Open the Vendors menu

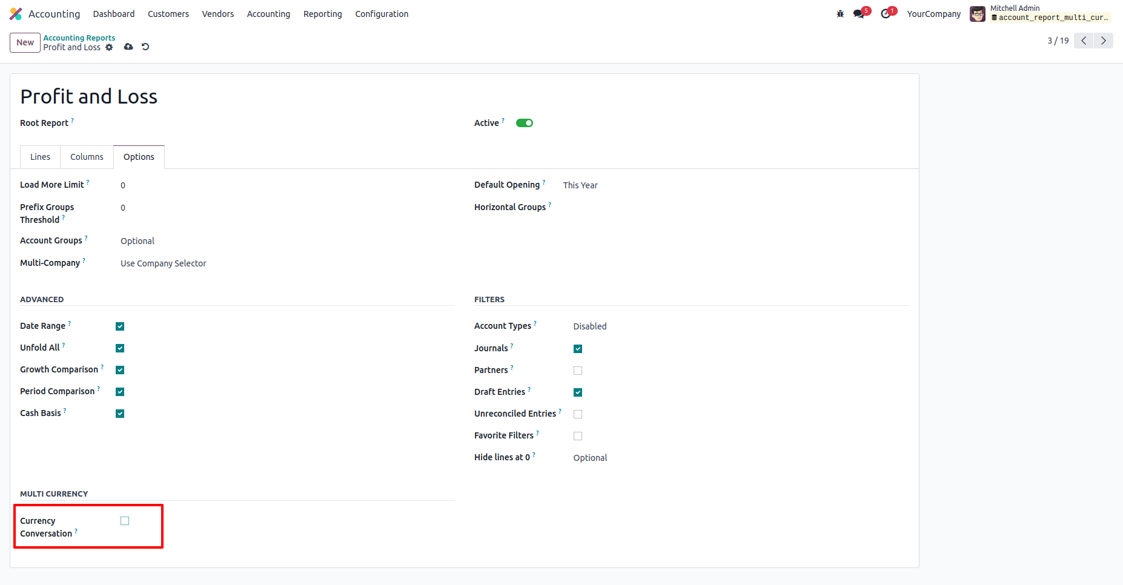click(x=218, y=14)
